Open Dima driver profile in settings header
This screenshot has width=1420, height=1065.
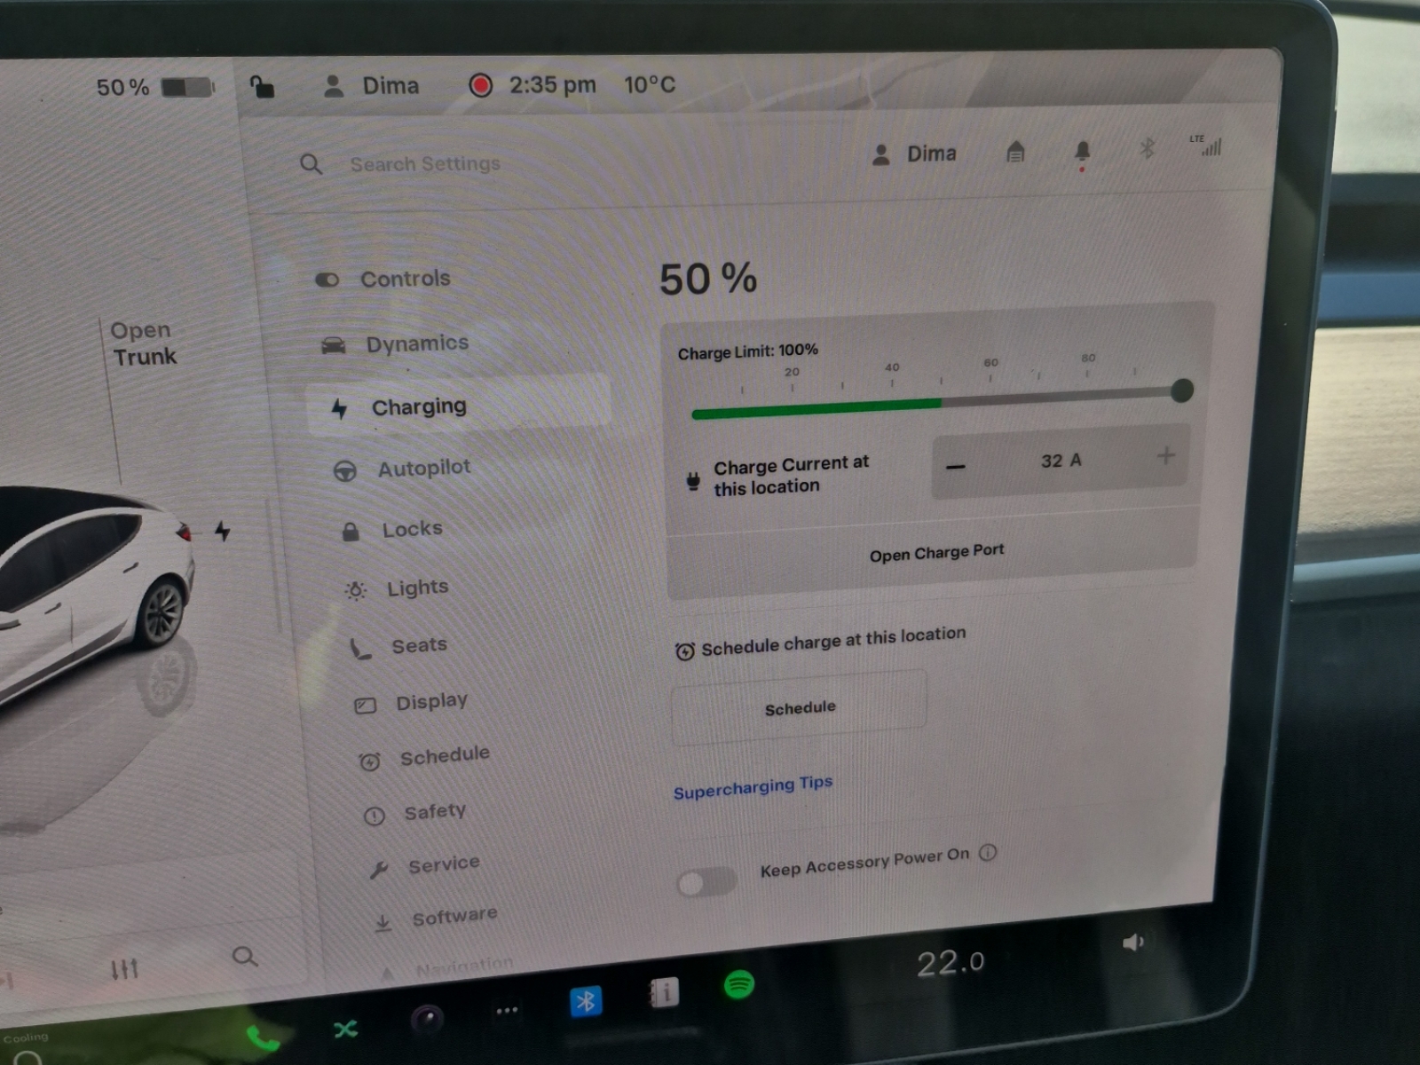coord(915,154)
